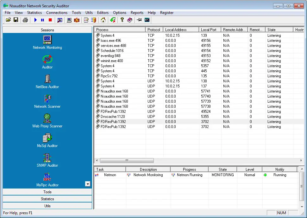
Task: Click the printer icon in toolbar
Action: (x=25, y=20)
